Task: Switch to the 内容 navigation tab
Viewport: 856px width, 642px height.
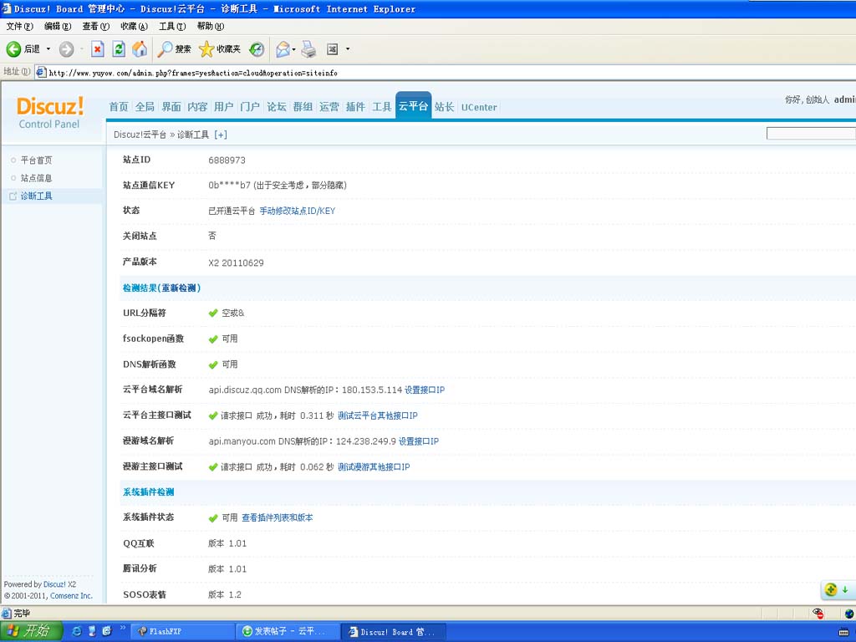Action: click(197, 107)
